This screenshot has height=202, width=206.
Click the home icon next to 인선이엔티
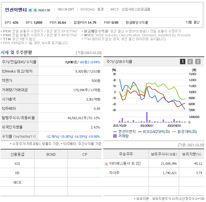click(30, 10)
